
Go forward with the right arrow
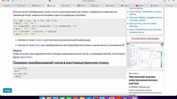(x=25, y=1)
